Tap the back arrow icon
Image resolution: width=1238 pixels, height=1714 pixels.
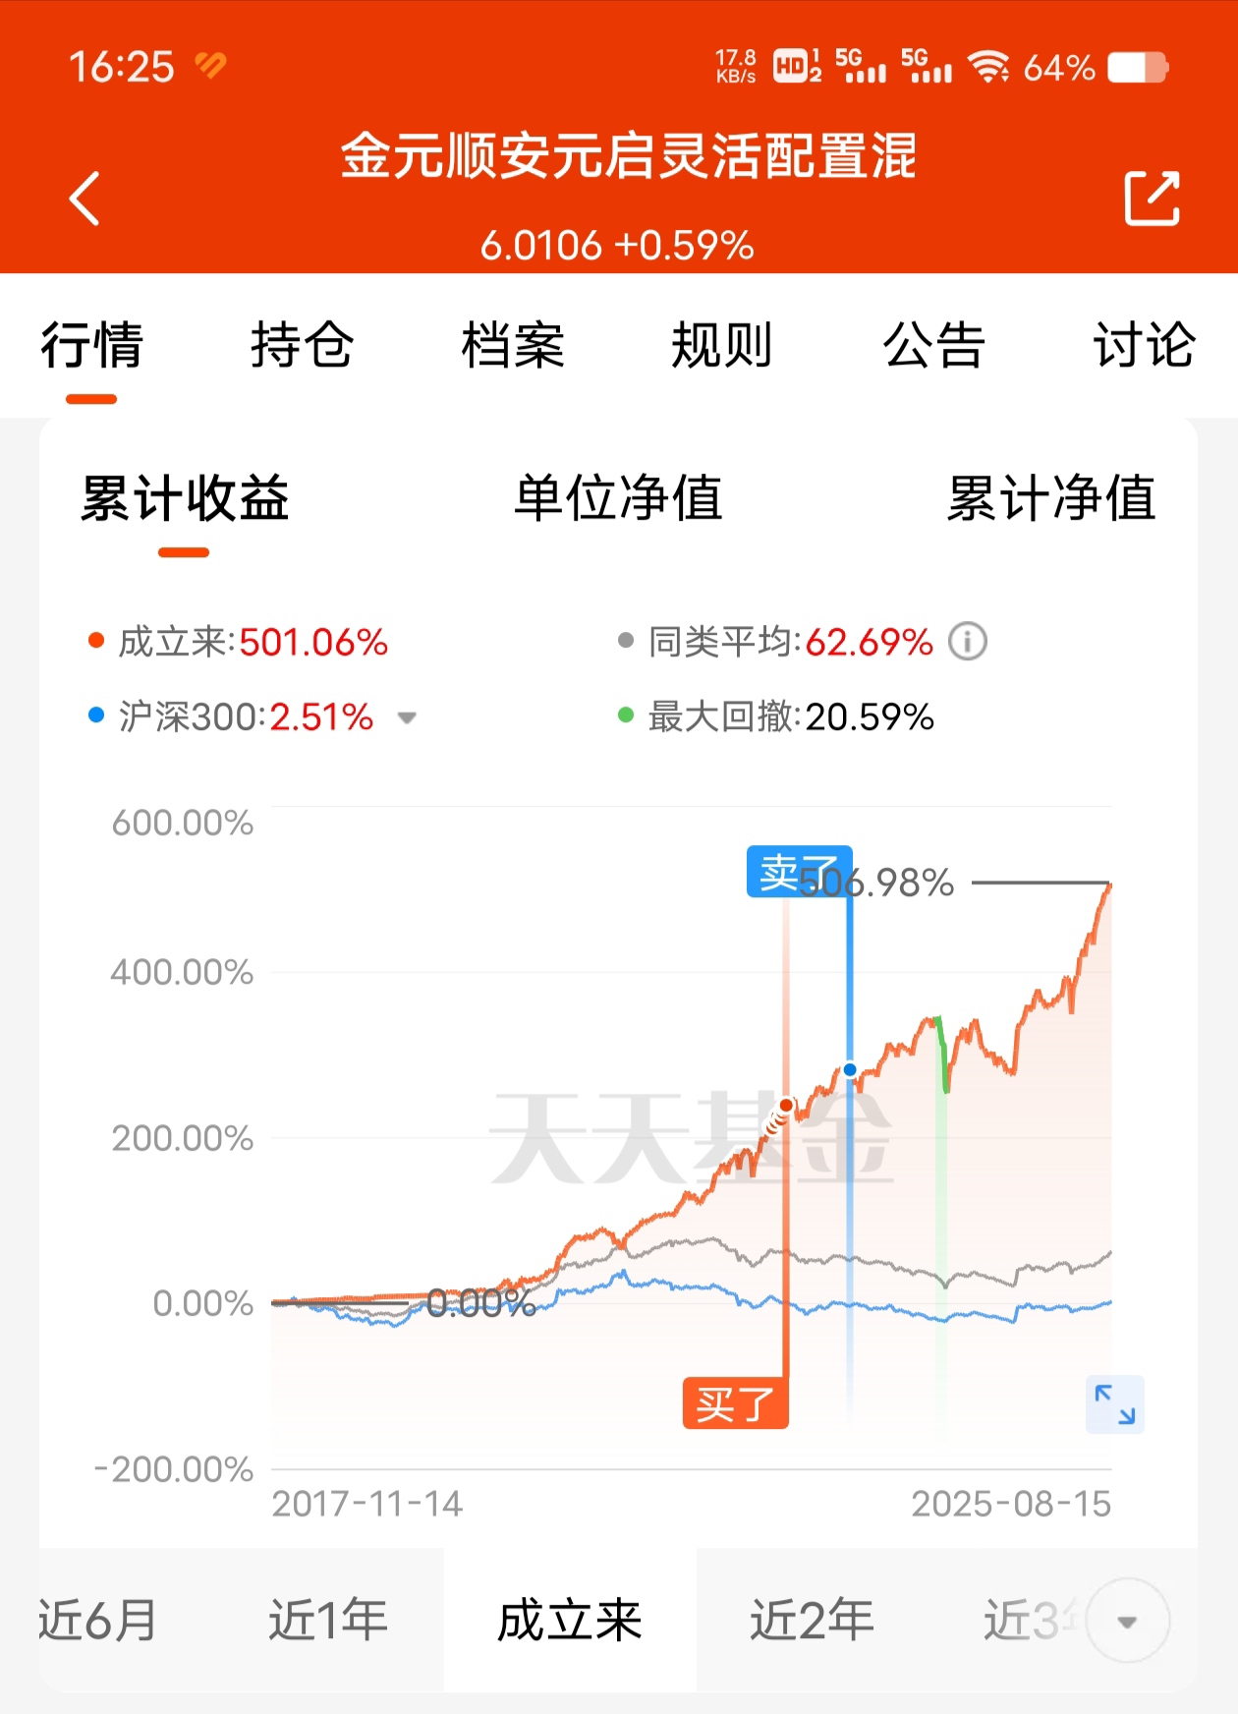pyautogui.click(x=84, y=199)
